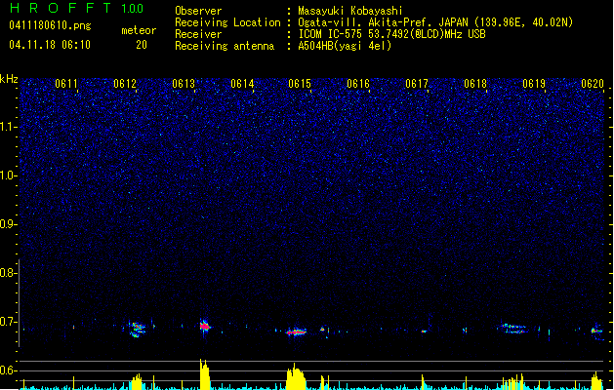Viewport: 614px width, 390px height.
Task: Click the Receiving Location label
Action: 227,22
